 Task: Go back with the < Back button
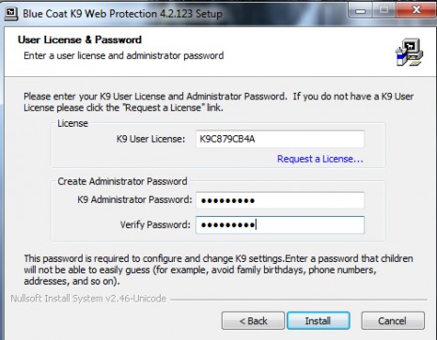[253, 320]
